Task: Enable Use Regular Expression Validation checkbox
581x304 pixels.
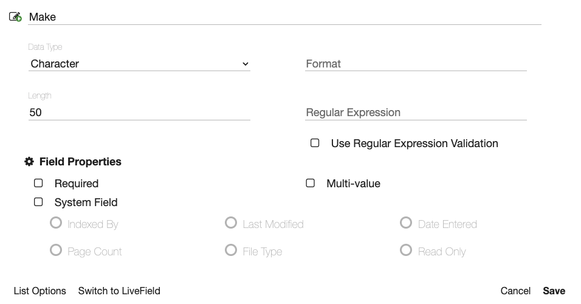Action: pos(315,143)
